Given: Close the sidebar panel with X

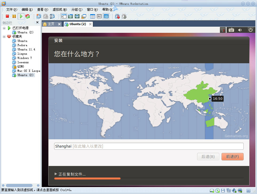Looking at the screenshot, I should pyautogui.click(x=37, y=22).
